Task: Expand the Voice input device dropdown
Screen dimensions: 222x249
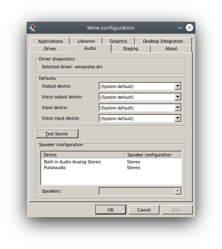Action: pyautogui.click(x=140, y=118)
